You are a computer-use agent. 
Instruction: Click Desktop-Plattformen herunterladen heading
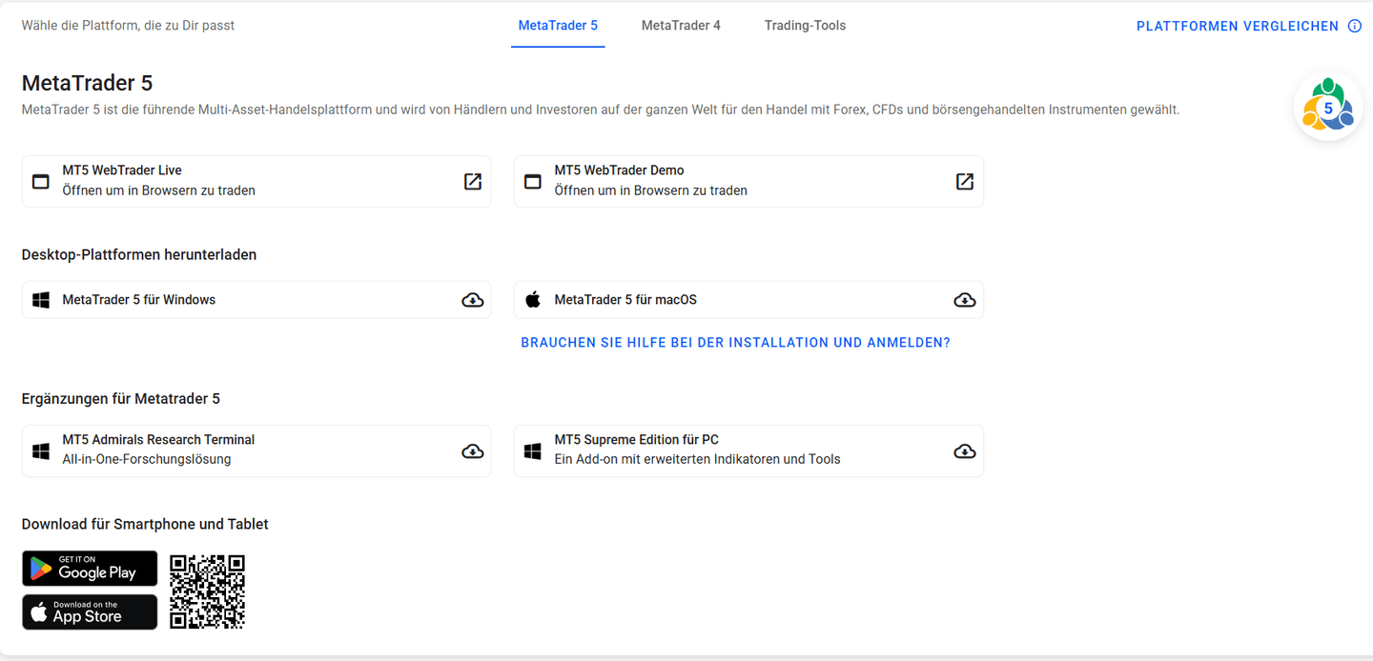click(x=139, y=254)
